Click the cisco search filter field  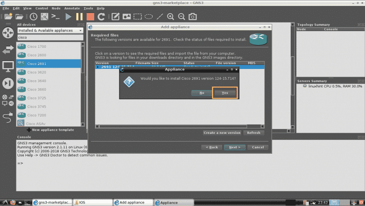click(x=50, y=37)
